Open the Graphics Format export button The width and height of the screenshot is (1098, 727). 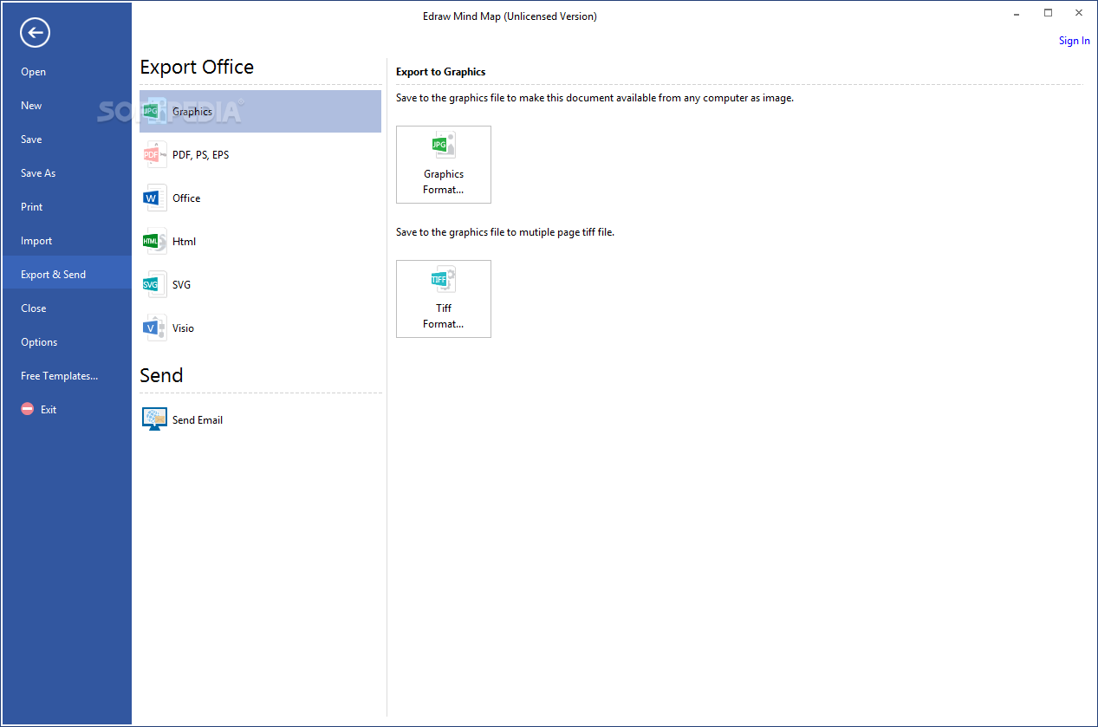point(444,165)
